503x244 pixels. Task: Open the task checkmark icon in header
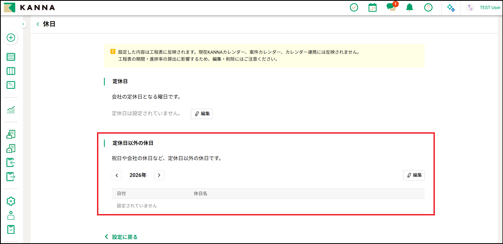click(354, 7)
